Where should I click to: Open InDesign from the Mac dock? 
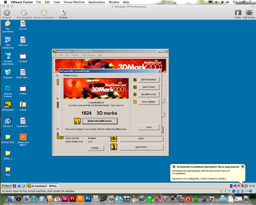pos(65,199)
